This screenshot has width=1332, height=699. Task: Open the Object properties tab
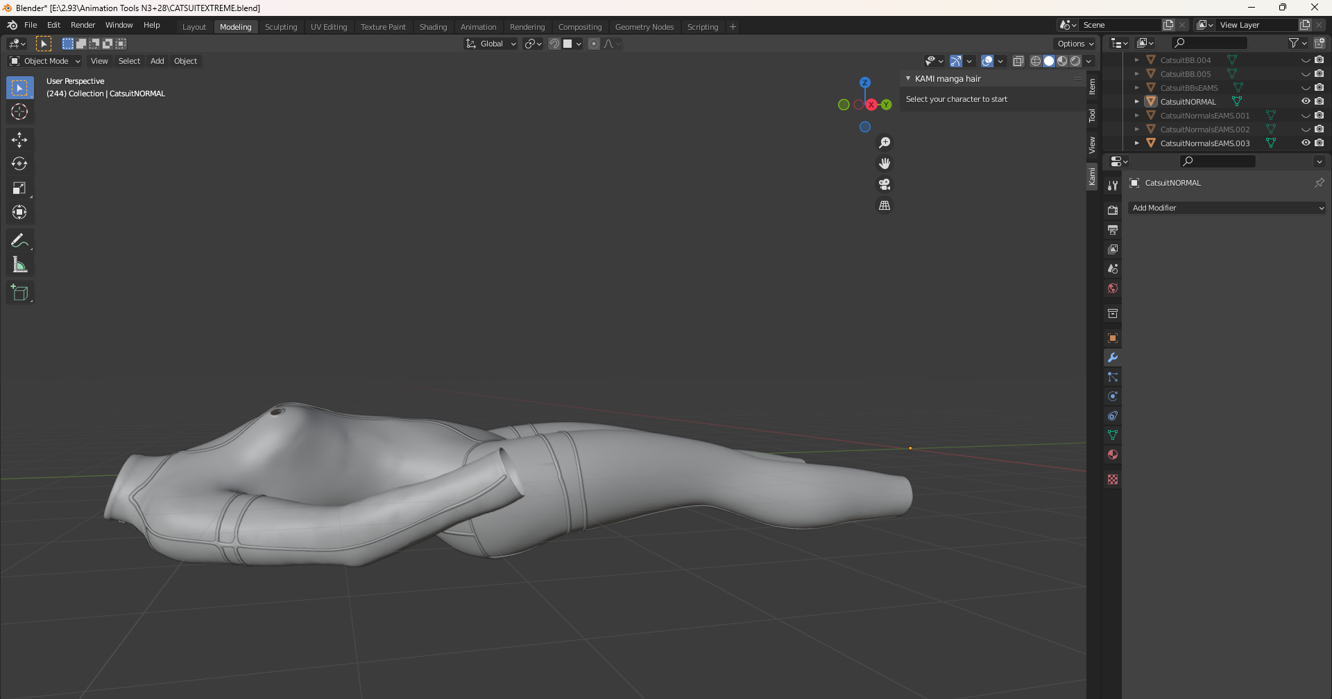tap(1113, 338)
